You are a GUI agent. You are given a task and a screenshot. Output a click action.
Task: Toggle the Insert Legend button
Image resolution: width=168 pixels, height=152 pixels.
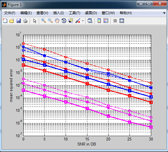pos(106,21)
